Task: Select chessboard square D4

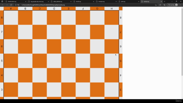Action: 54,75
